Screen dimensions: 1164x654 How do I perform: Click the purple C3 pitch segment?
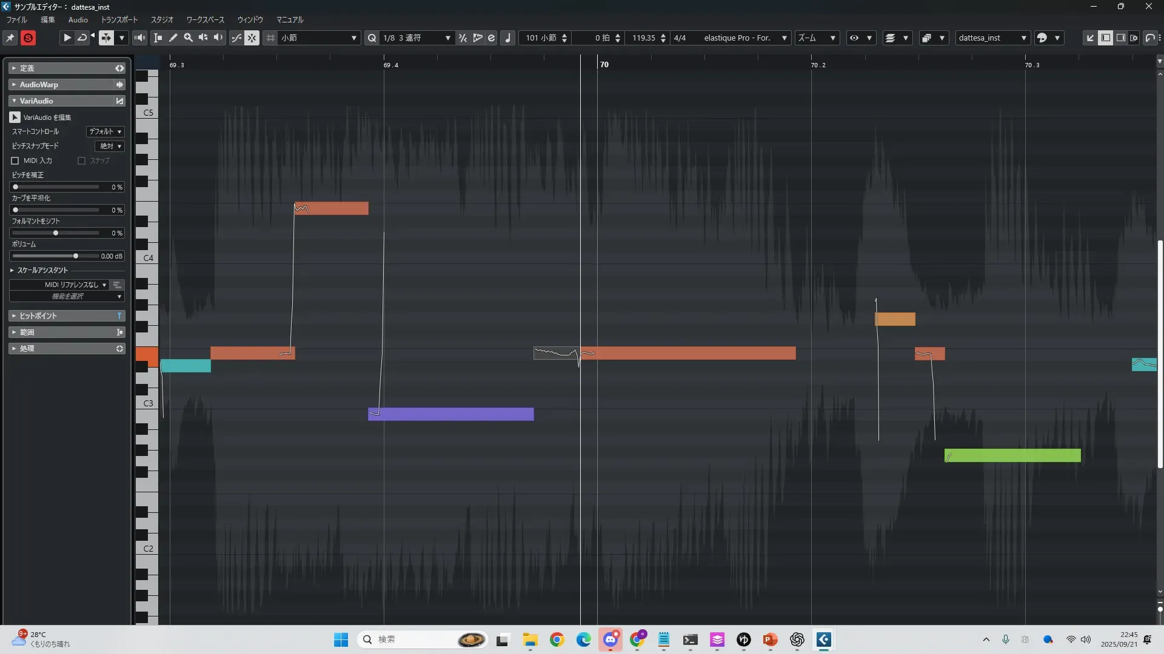450,414
